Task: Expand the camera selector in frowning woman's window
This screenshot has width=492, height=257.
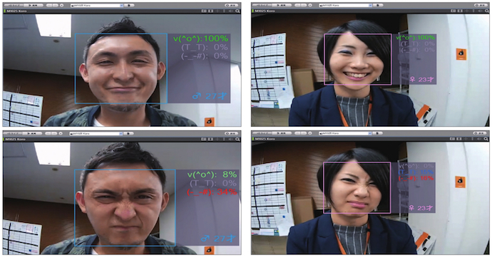Action: (369, 133)
